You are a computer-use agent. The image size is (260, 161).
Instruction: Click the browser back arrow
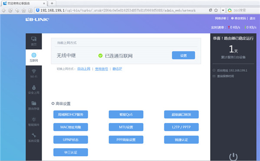point(3,10)
